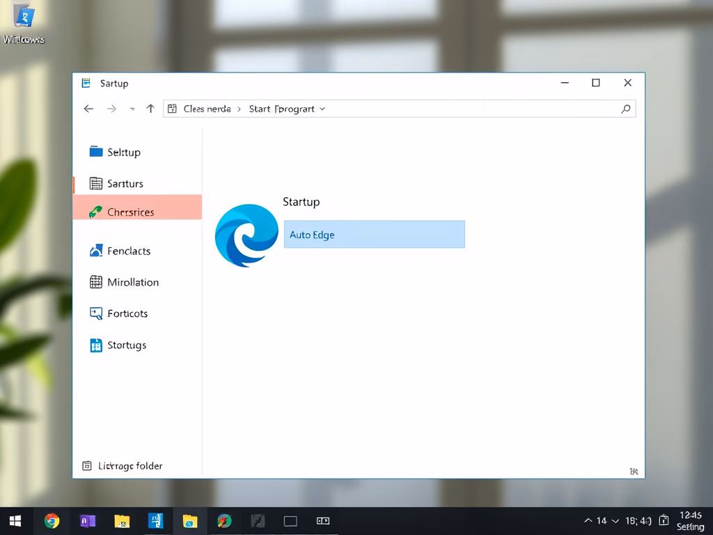Click the Forticots magnifier window icon
The height and width of the screenshot is (535, 713).
point(96,313)
